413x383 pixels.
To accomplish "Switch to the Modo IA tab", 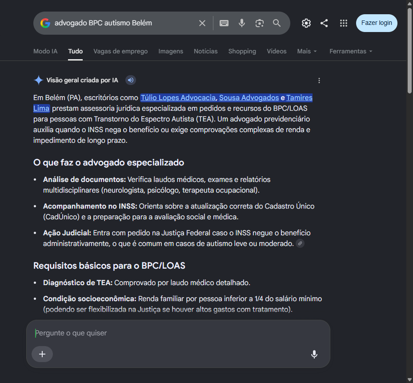I will tap(45, 51).
